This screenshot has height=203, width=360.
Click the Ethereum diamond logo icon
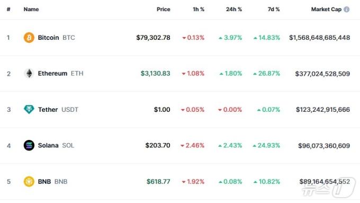click(x=29, y=74)
